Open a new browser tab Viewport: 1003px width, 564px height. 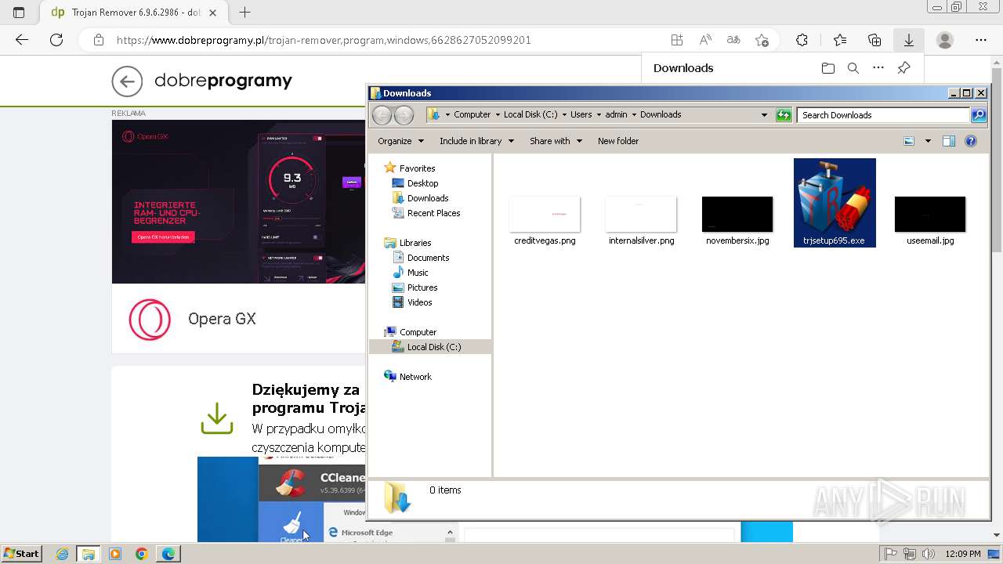coord(245,13)
